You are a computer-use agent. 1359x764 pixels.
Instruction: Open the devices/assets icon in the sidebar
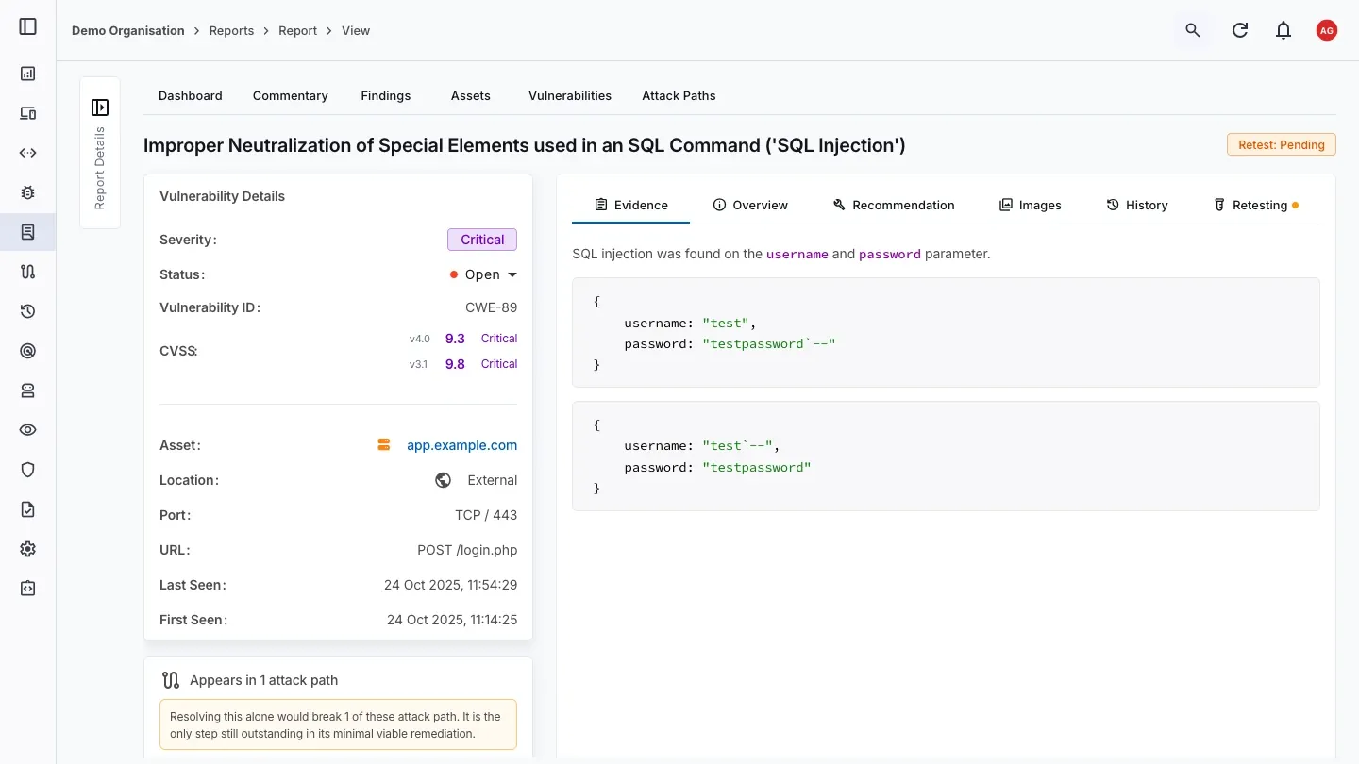point(27,113)
